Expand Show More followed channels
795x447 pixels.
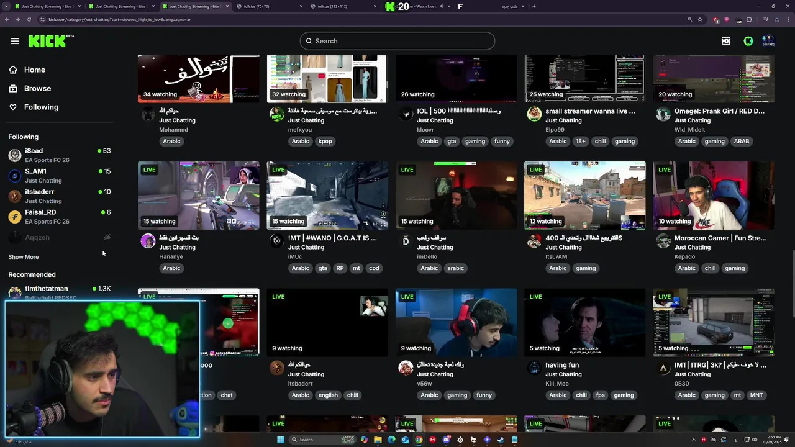[24, 257]
